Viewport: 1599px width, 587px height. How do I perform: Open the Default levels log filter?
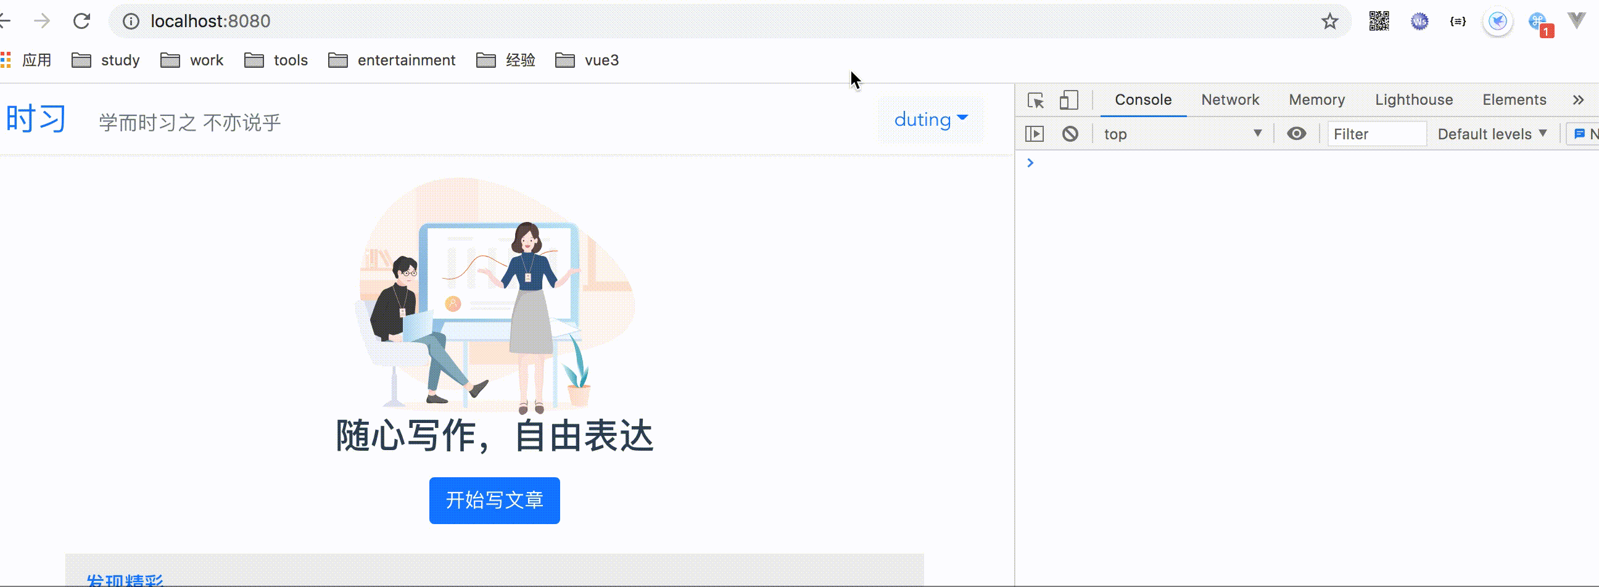click(1492, 134)
